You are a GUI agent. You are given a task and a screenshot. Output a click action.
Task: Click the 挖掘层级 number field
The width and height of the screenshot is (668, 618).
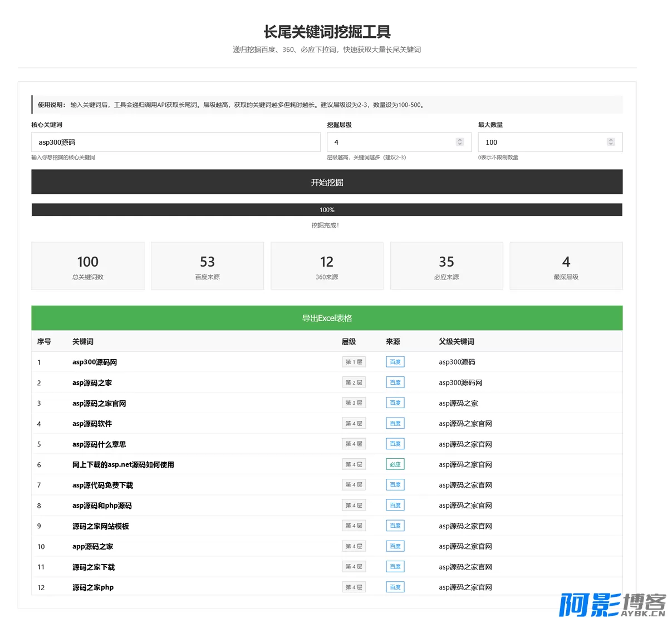click(390, 142)
